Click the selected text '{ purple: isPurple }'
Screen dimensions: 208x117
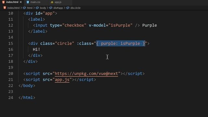point(121,44)
